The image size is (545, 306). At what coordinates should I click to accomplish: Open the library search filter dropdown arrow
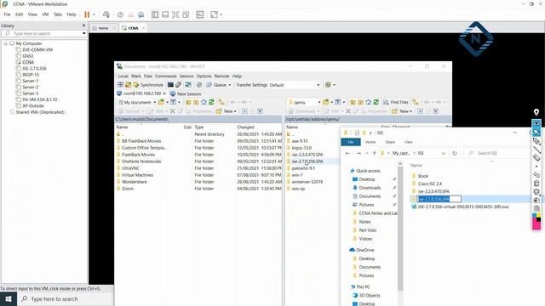[83, 34]
